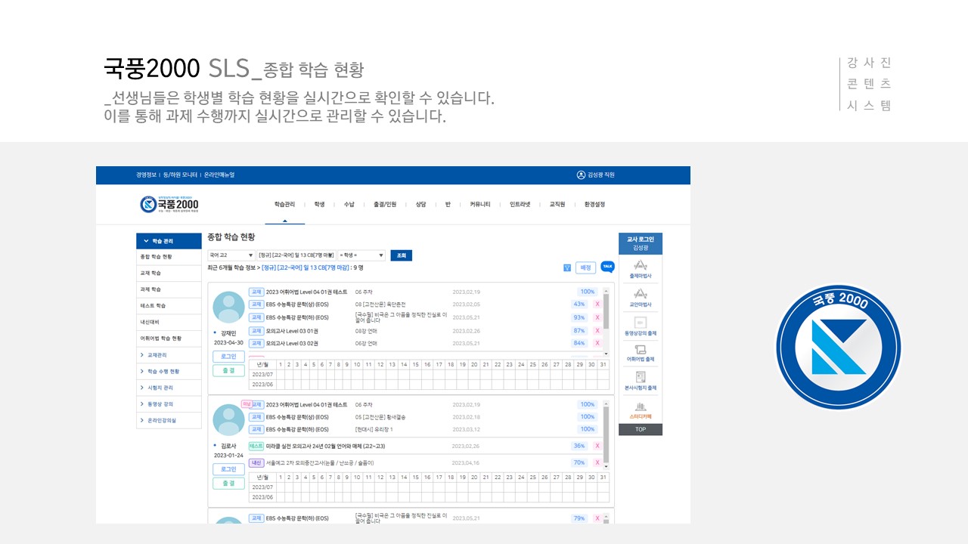Click 로그인 button under student 강재민
This screenshot has width=968, height=544.
(x=228, y=356)
